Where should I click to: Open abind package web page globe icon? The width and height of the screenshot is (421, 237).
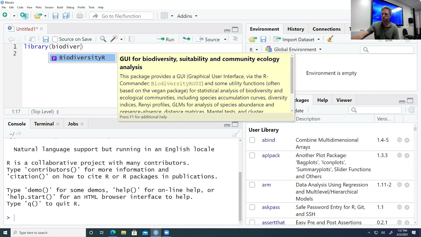pos(399,140)
